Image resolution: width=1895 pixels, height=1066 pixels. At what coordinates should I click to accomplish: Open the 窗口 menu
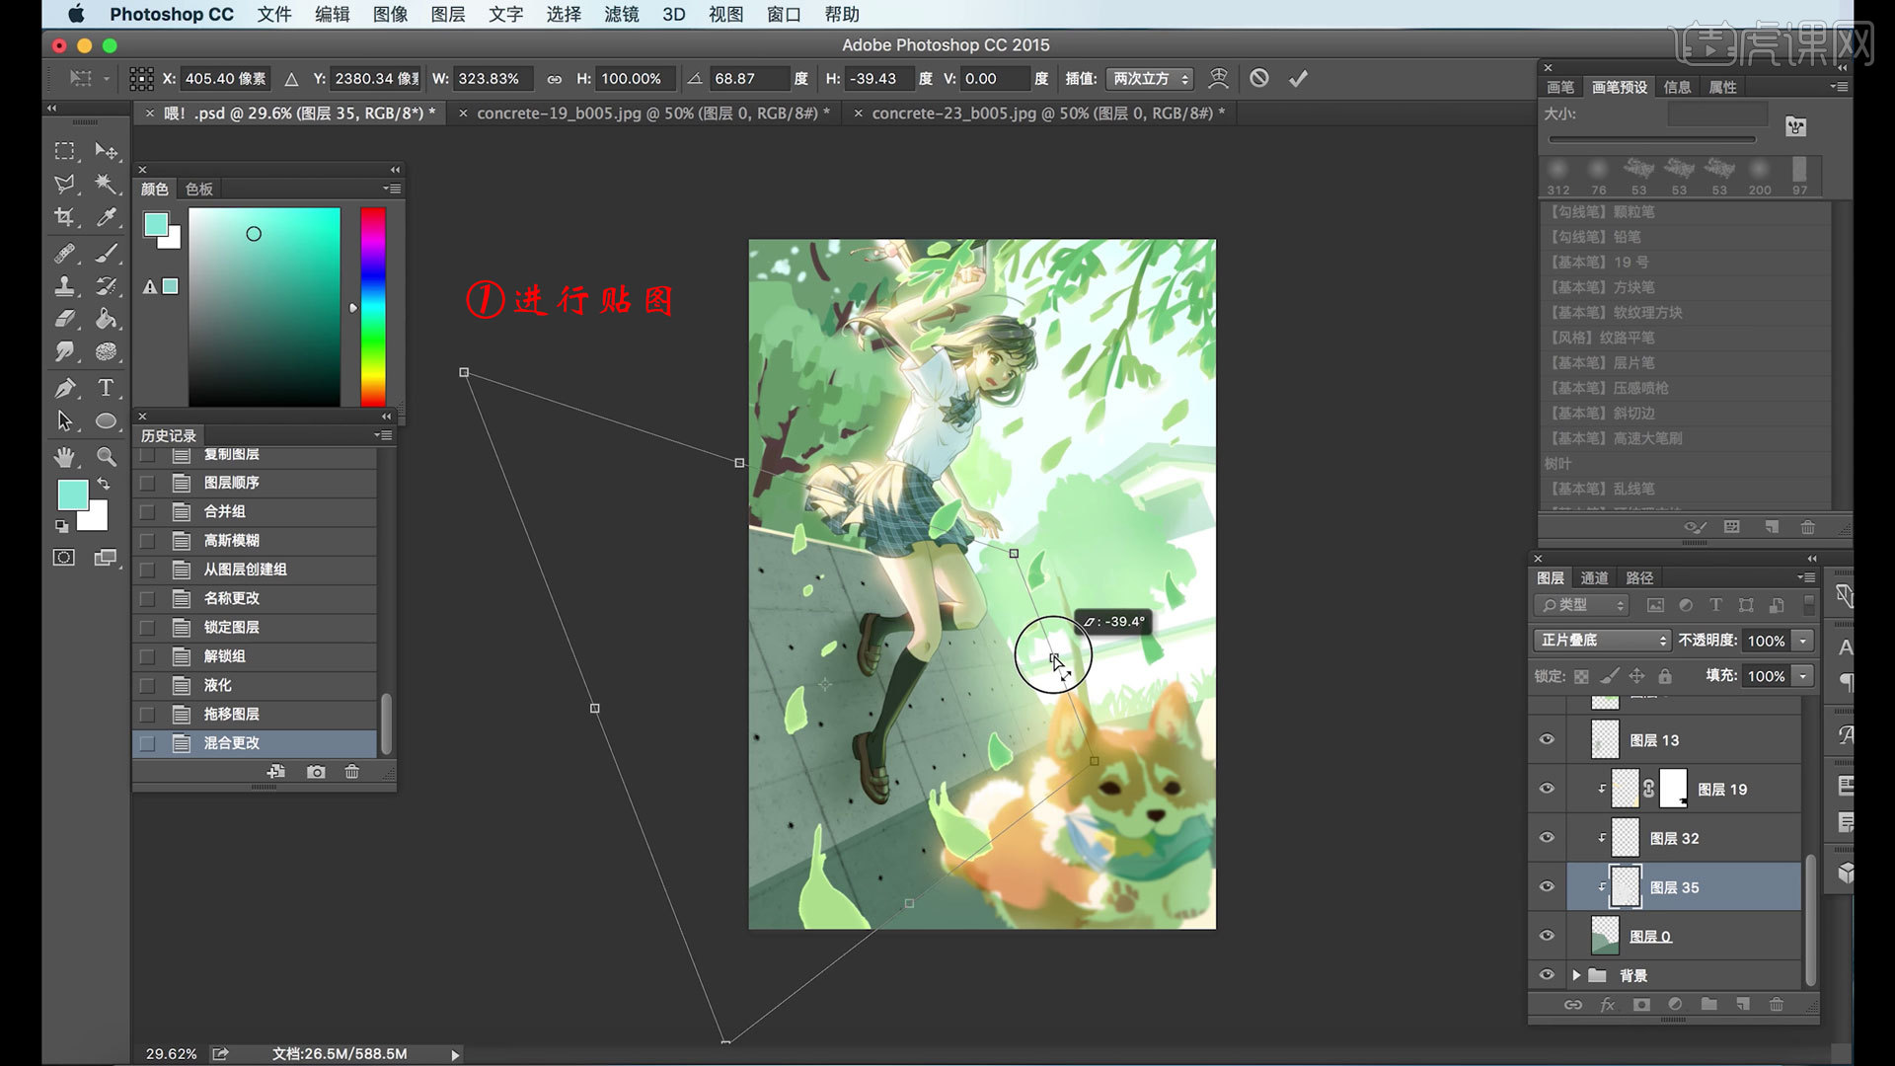pos(784,15)
